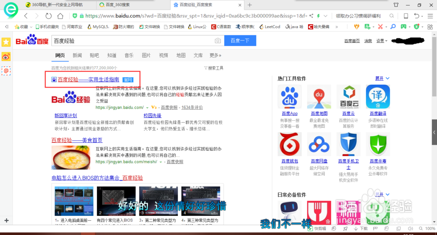Open the 设置 settings dropdown
The width and height of the screenshot is (437, 235).
pyautogui.click(x=382, y=41)
